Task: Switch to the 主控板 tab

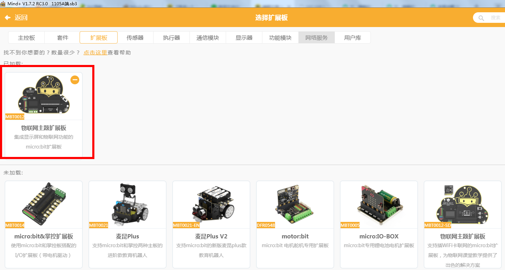Action: click(26, 38)
